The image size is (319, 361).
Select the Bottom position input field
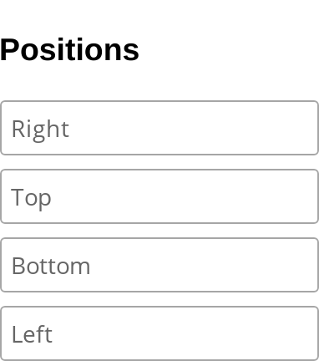pyautogui.click(x=159, y=265)
